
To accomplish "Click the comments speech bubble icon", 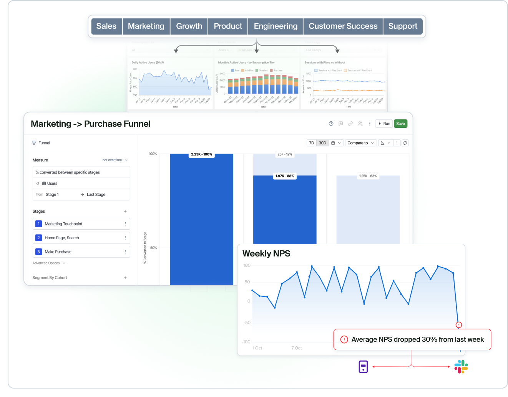I will (x=340, y=124).
